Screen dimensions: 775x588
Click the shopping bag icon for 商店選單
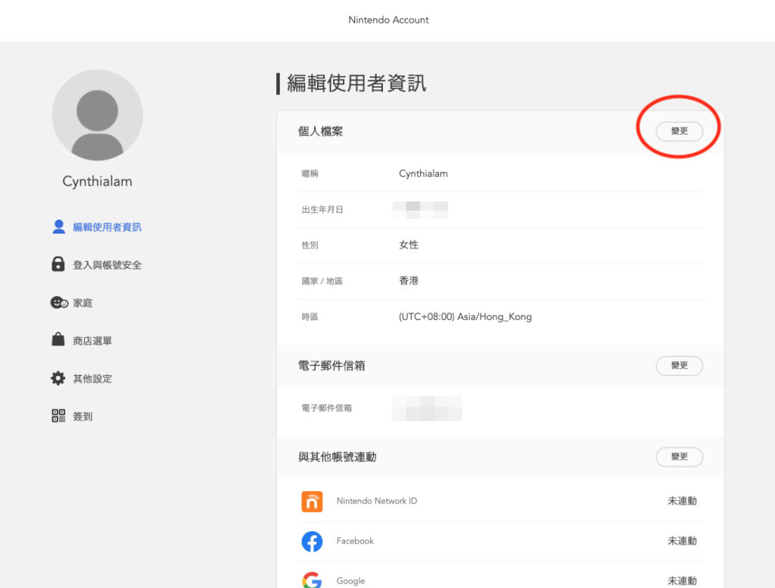point(58,340)
